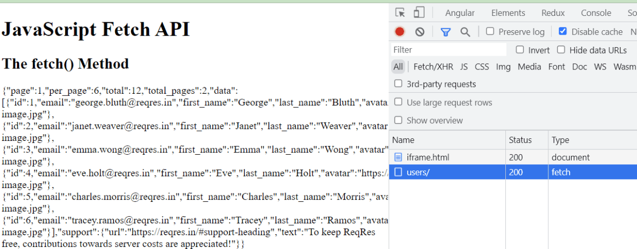Click the users/ request checkbox icon
This screenshot has width=637, height=249.
point(398,172)
